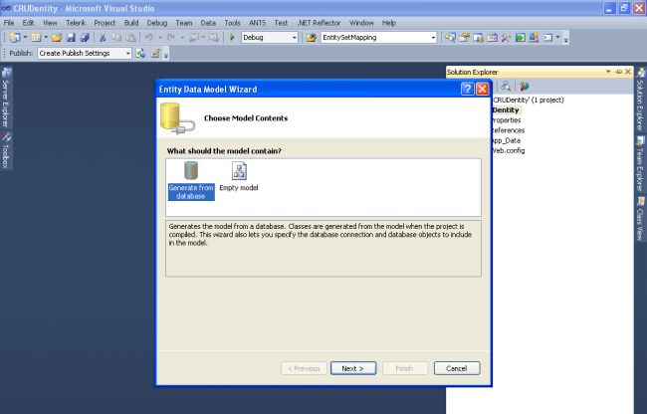Click the Navigate Forward icon
Viewport: 647px width, 414px height.
[x=213, y=38]
